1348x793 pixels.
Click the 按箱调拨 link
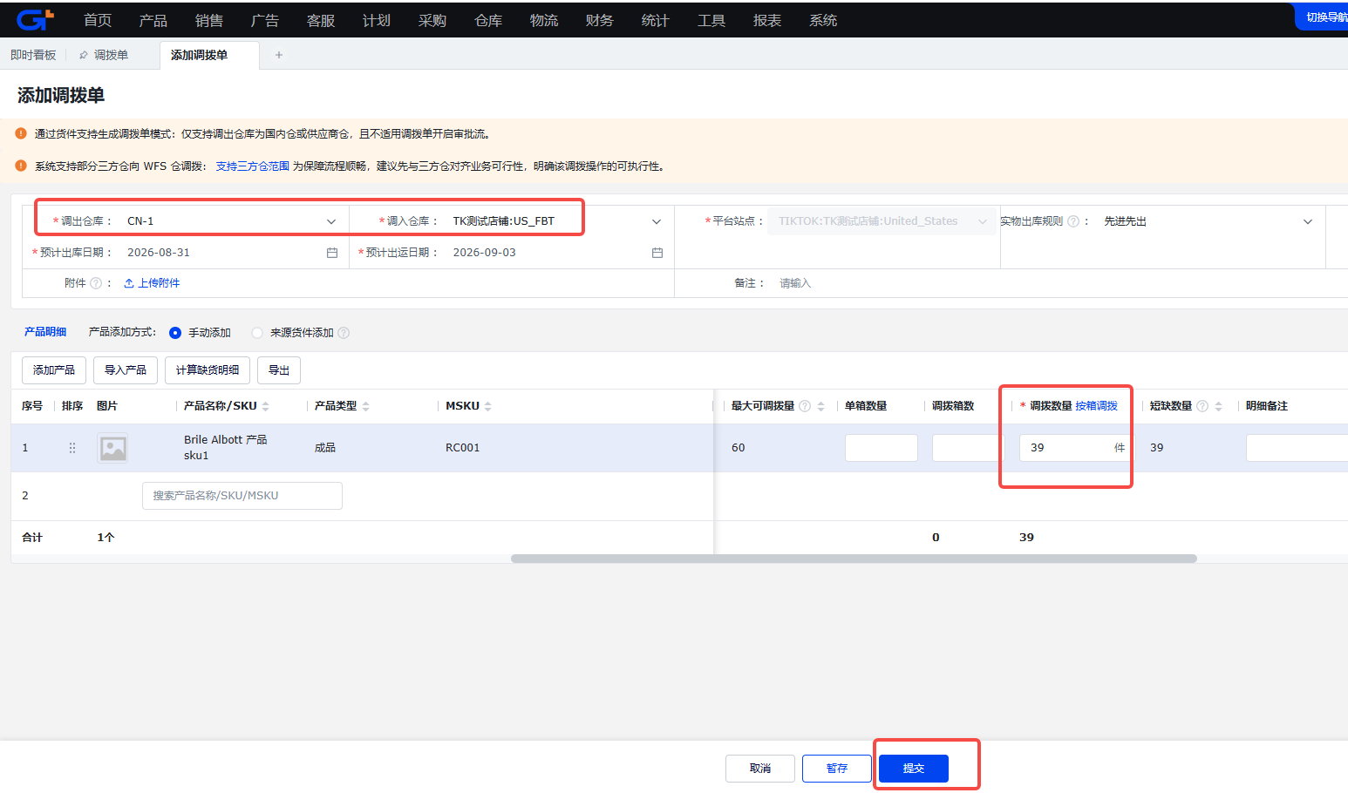(x=1097, y=406)
